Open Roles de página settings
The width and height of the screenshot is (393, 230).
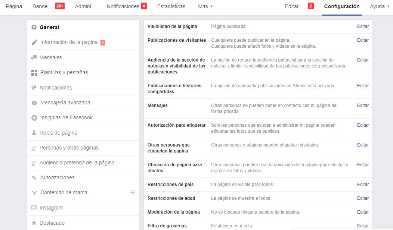click(83, 132)
